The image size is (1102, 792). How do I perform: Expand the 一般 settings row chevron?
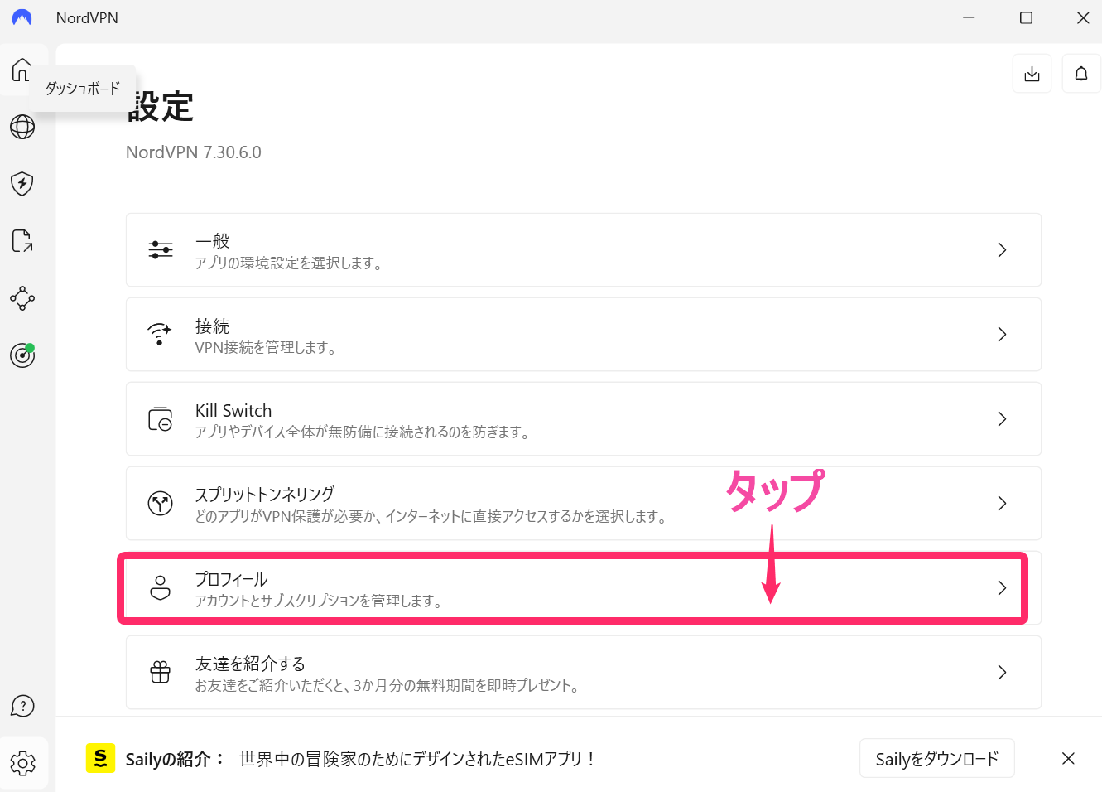click(x=1002, y=250)
